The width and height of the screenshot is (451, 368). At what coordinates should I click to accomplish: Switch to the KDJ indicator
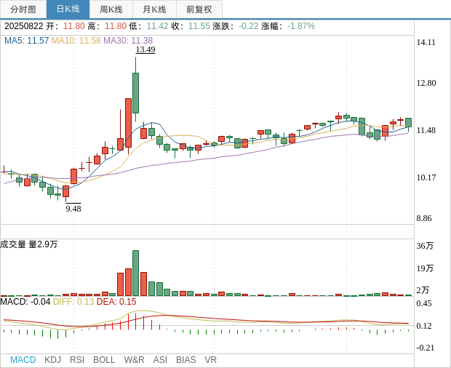coord(52,360)
